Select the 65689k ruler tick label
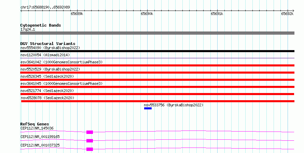 pos(77,14)
